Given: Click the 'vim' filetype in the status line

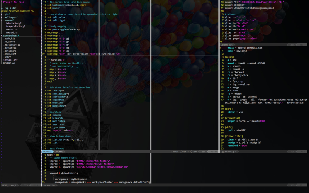Looking at the screenshot, I should tap(195, 152).
